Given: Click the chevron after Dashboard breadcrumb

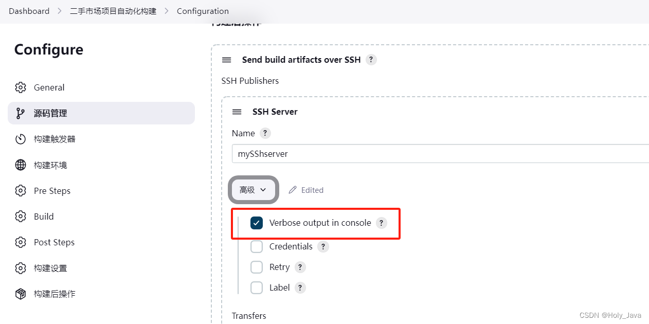Looking at the screenshot, I should point(60,11).
